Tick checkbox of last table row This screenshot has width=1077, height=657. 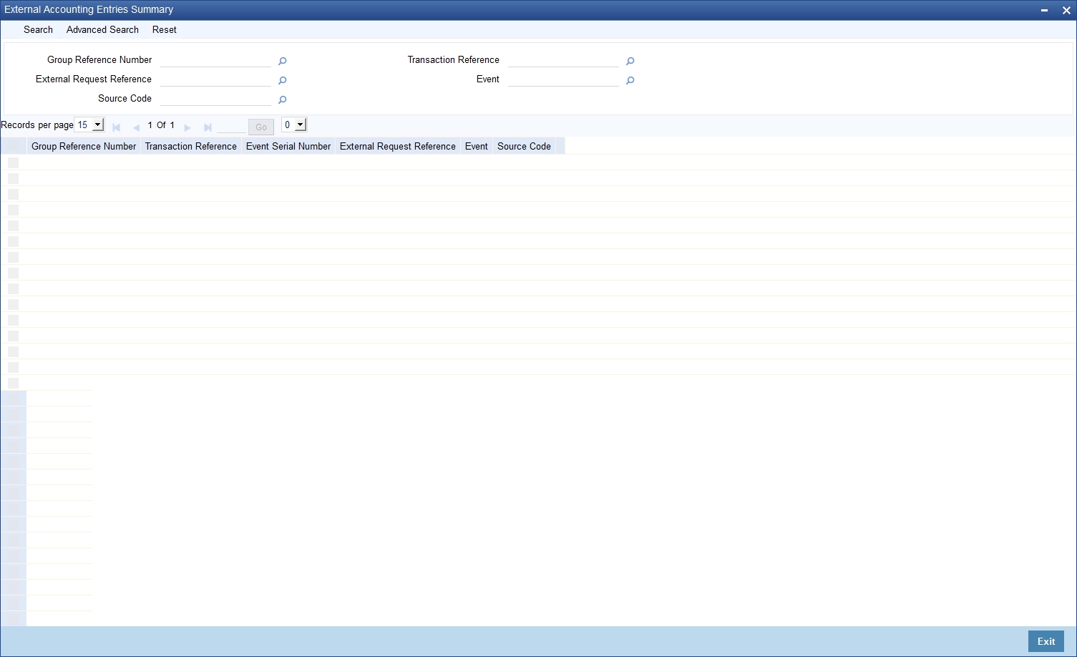point(13,383)
